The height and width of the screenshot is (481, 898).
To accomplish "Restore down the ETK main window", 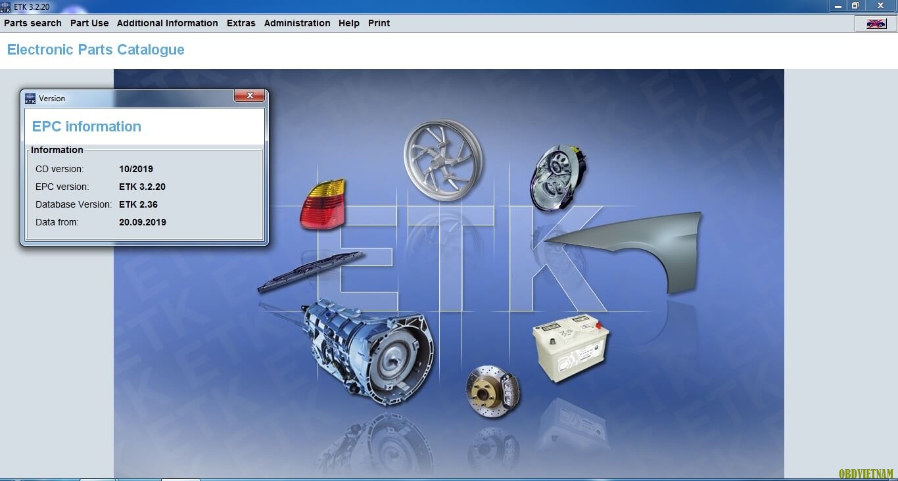I will 855,6.
